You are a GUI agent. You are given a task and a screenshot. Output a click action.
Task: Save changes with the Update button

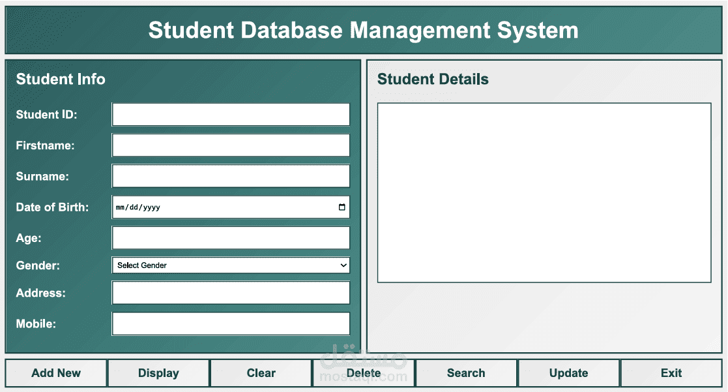click(x=569, y=373)
